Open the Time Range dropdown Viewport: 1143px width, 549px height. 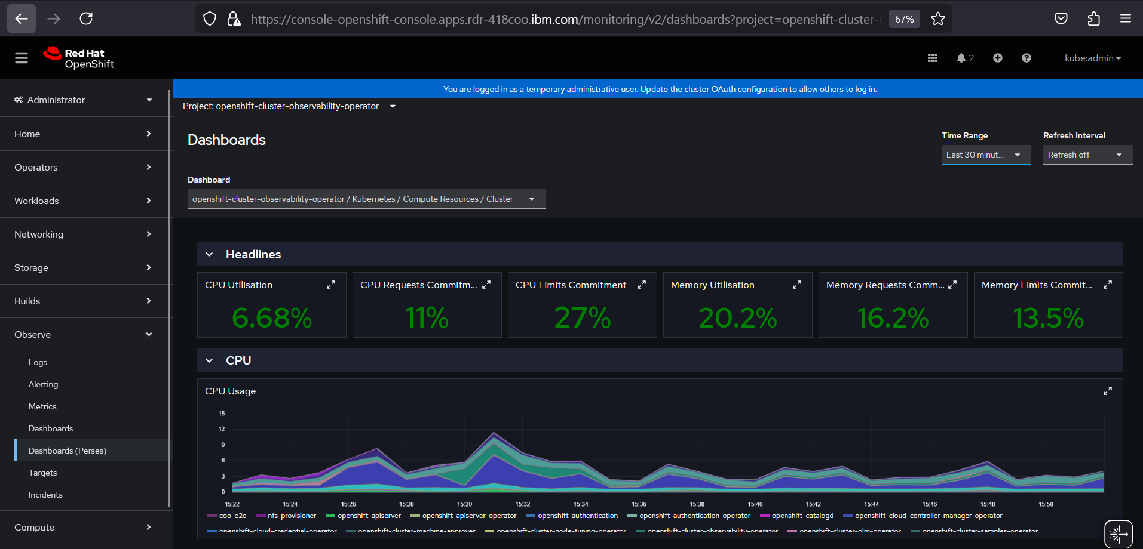tap(985, 155)
